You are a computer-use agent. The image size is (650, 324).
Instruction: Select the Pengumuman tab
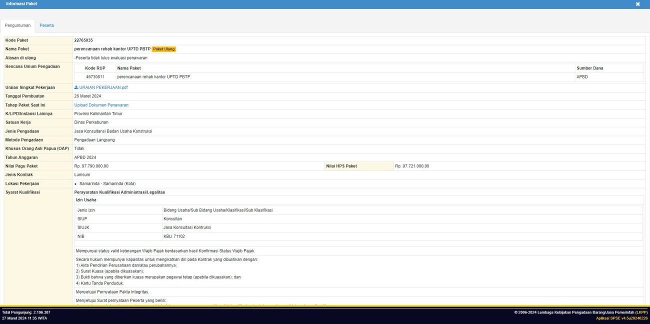pos(17,25)
